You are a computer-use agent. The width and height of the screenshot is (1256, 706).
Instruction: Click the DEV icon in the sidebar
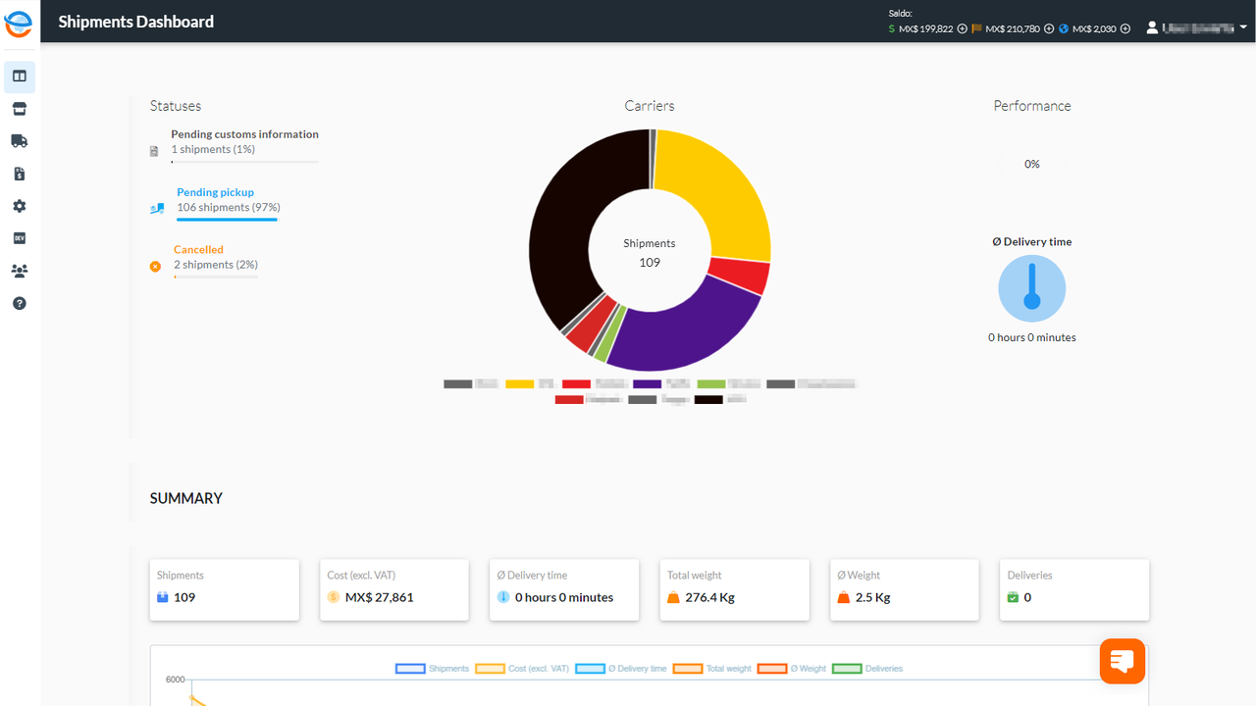click(19, 237)
